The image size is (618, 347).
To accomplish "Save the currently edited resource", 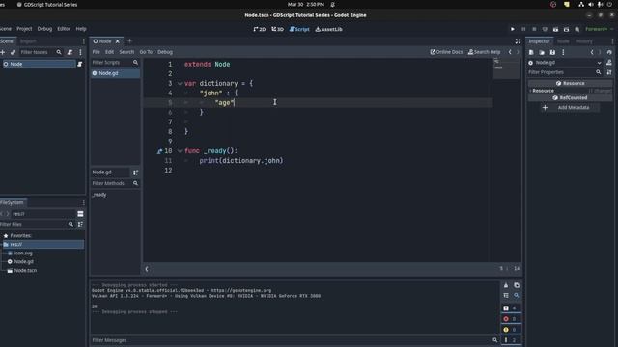I will click(x=552, y=52).
